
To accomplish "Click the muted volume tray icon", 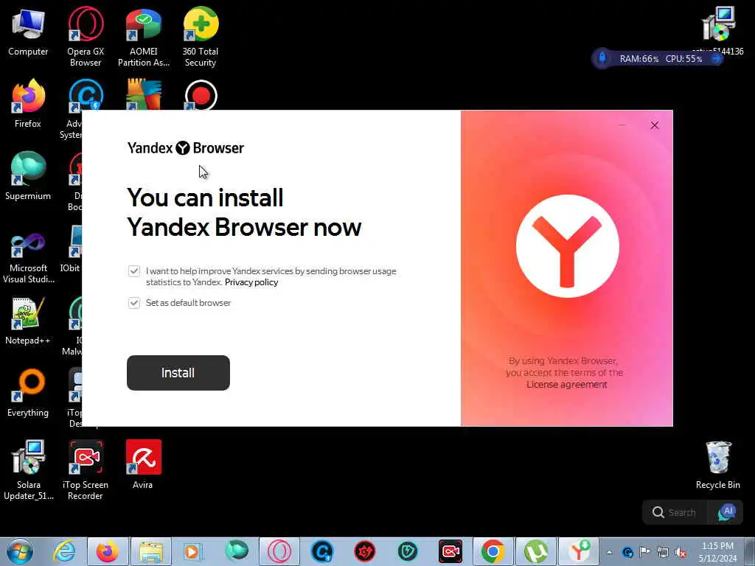I will pos(681,552).
